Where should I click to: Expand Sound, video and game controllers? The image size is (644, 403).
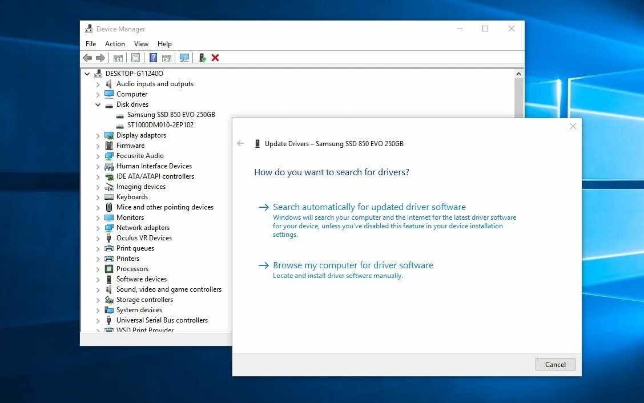[x=98, y=289]
